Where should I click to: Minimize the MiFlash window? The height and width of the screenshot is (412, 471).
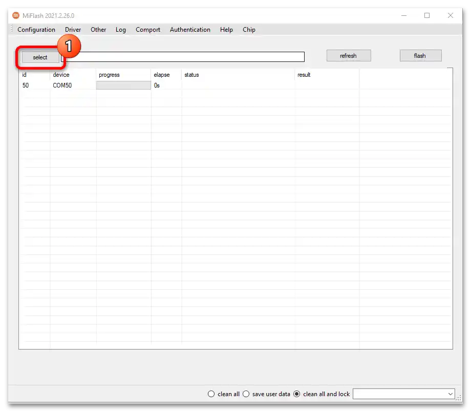pyautogui.click(x=404, y=15)
